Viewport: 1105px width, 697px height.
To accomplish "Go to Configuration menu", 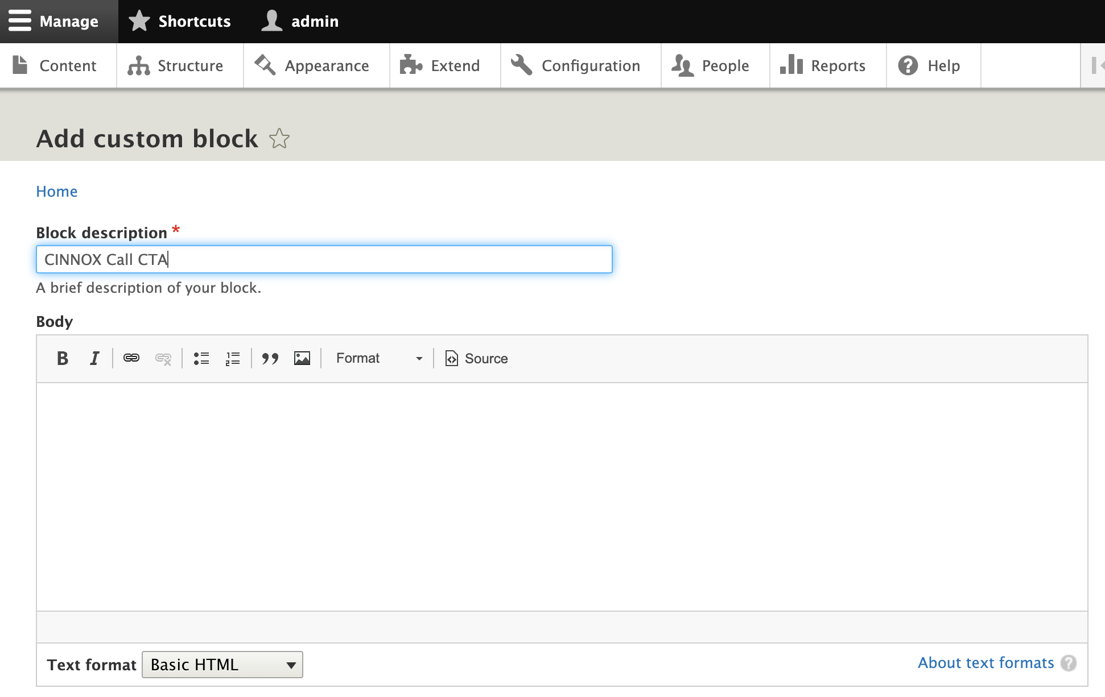I will click(576, 65).
